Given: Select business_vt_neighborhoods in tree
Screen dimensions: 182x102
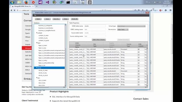Looking at the screenshot, I should pos(47,30).
